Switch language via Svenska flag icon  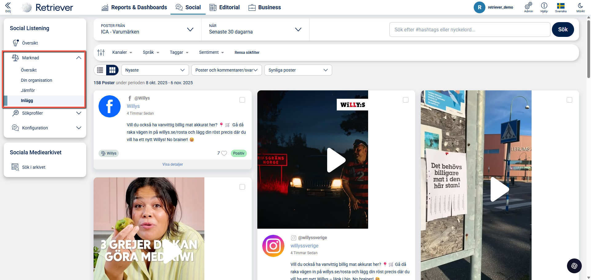pyautogui.click(x=561, y=7)
